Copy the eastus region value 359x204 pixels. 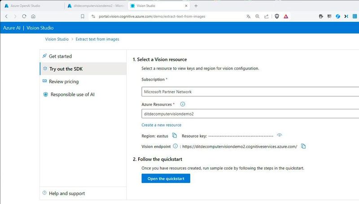point(175,135)
